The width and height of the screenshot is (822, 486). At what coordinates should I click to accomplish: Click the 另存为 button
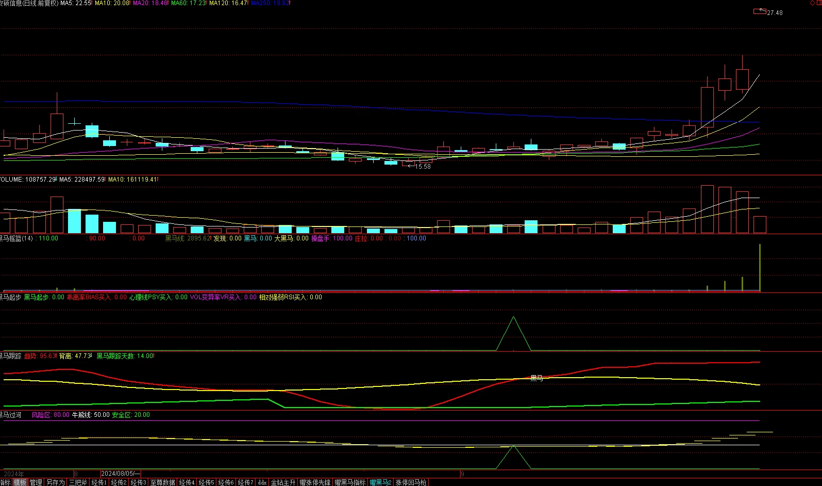pyautogui.click(x=56, y=482)
